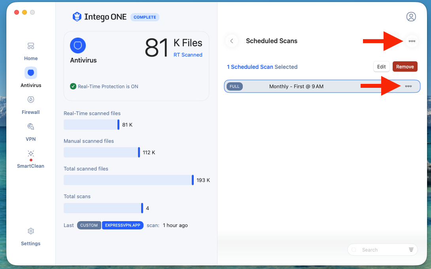Image resolution: width=431 pixels, height=269 pixels.
Task: Click the Real-Time scanned files bar
Action: pyautogui.click(x=91, y=125)
